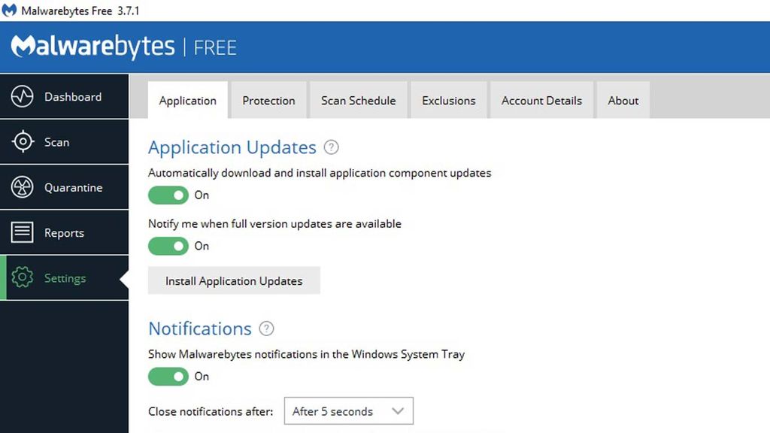Open the Dashboard from the sidebar

pyautogui.click(x=64, y=96)
